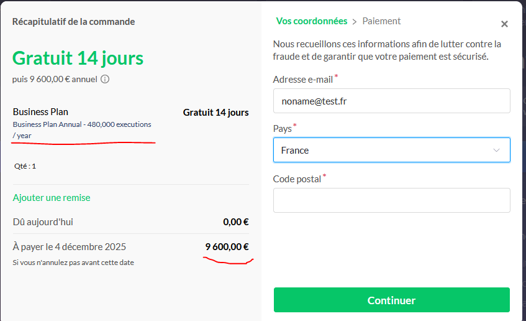Viewport: 526px width, 321px height.
Task: Close the checkout dialog with the X
Action: (504, 24)
